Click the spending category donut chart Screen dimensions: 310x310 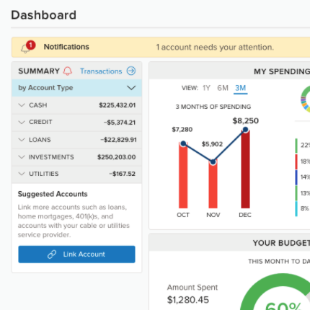click(305, 99)
